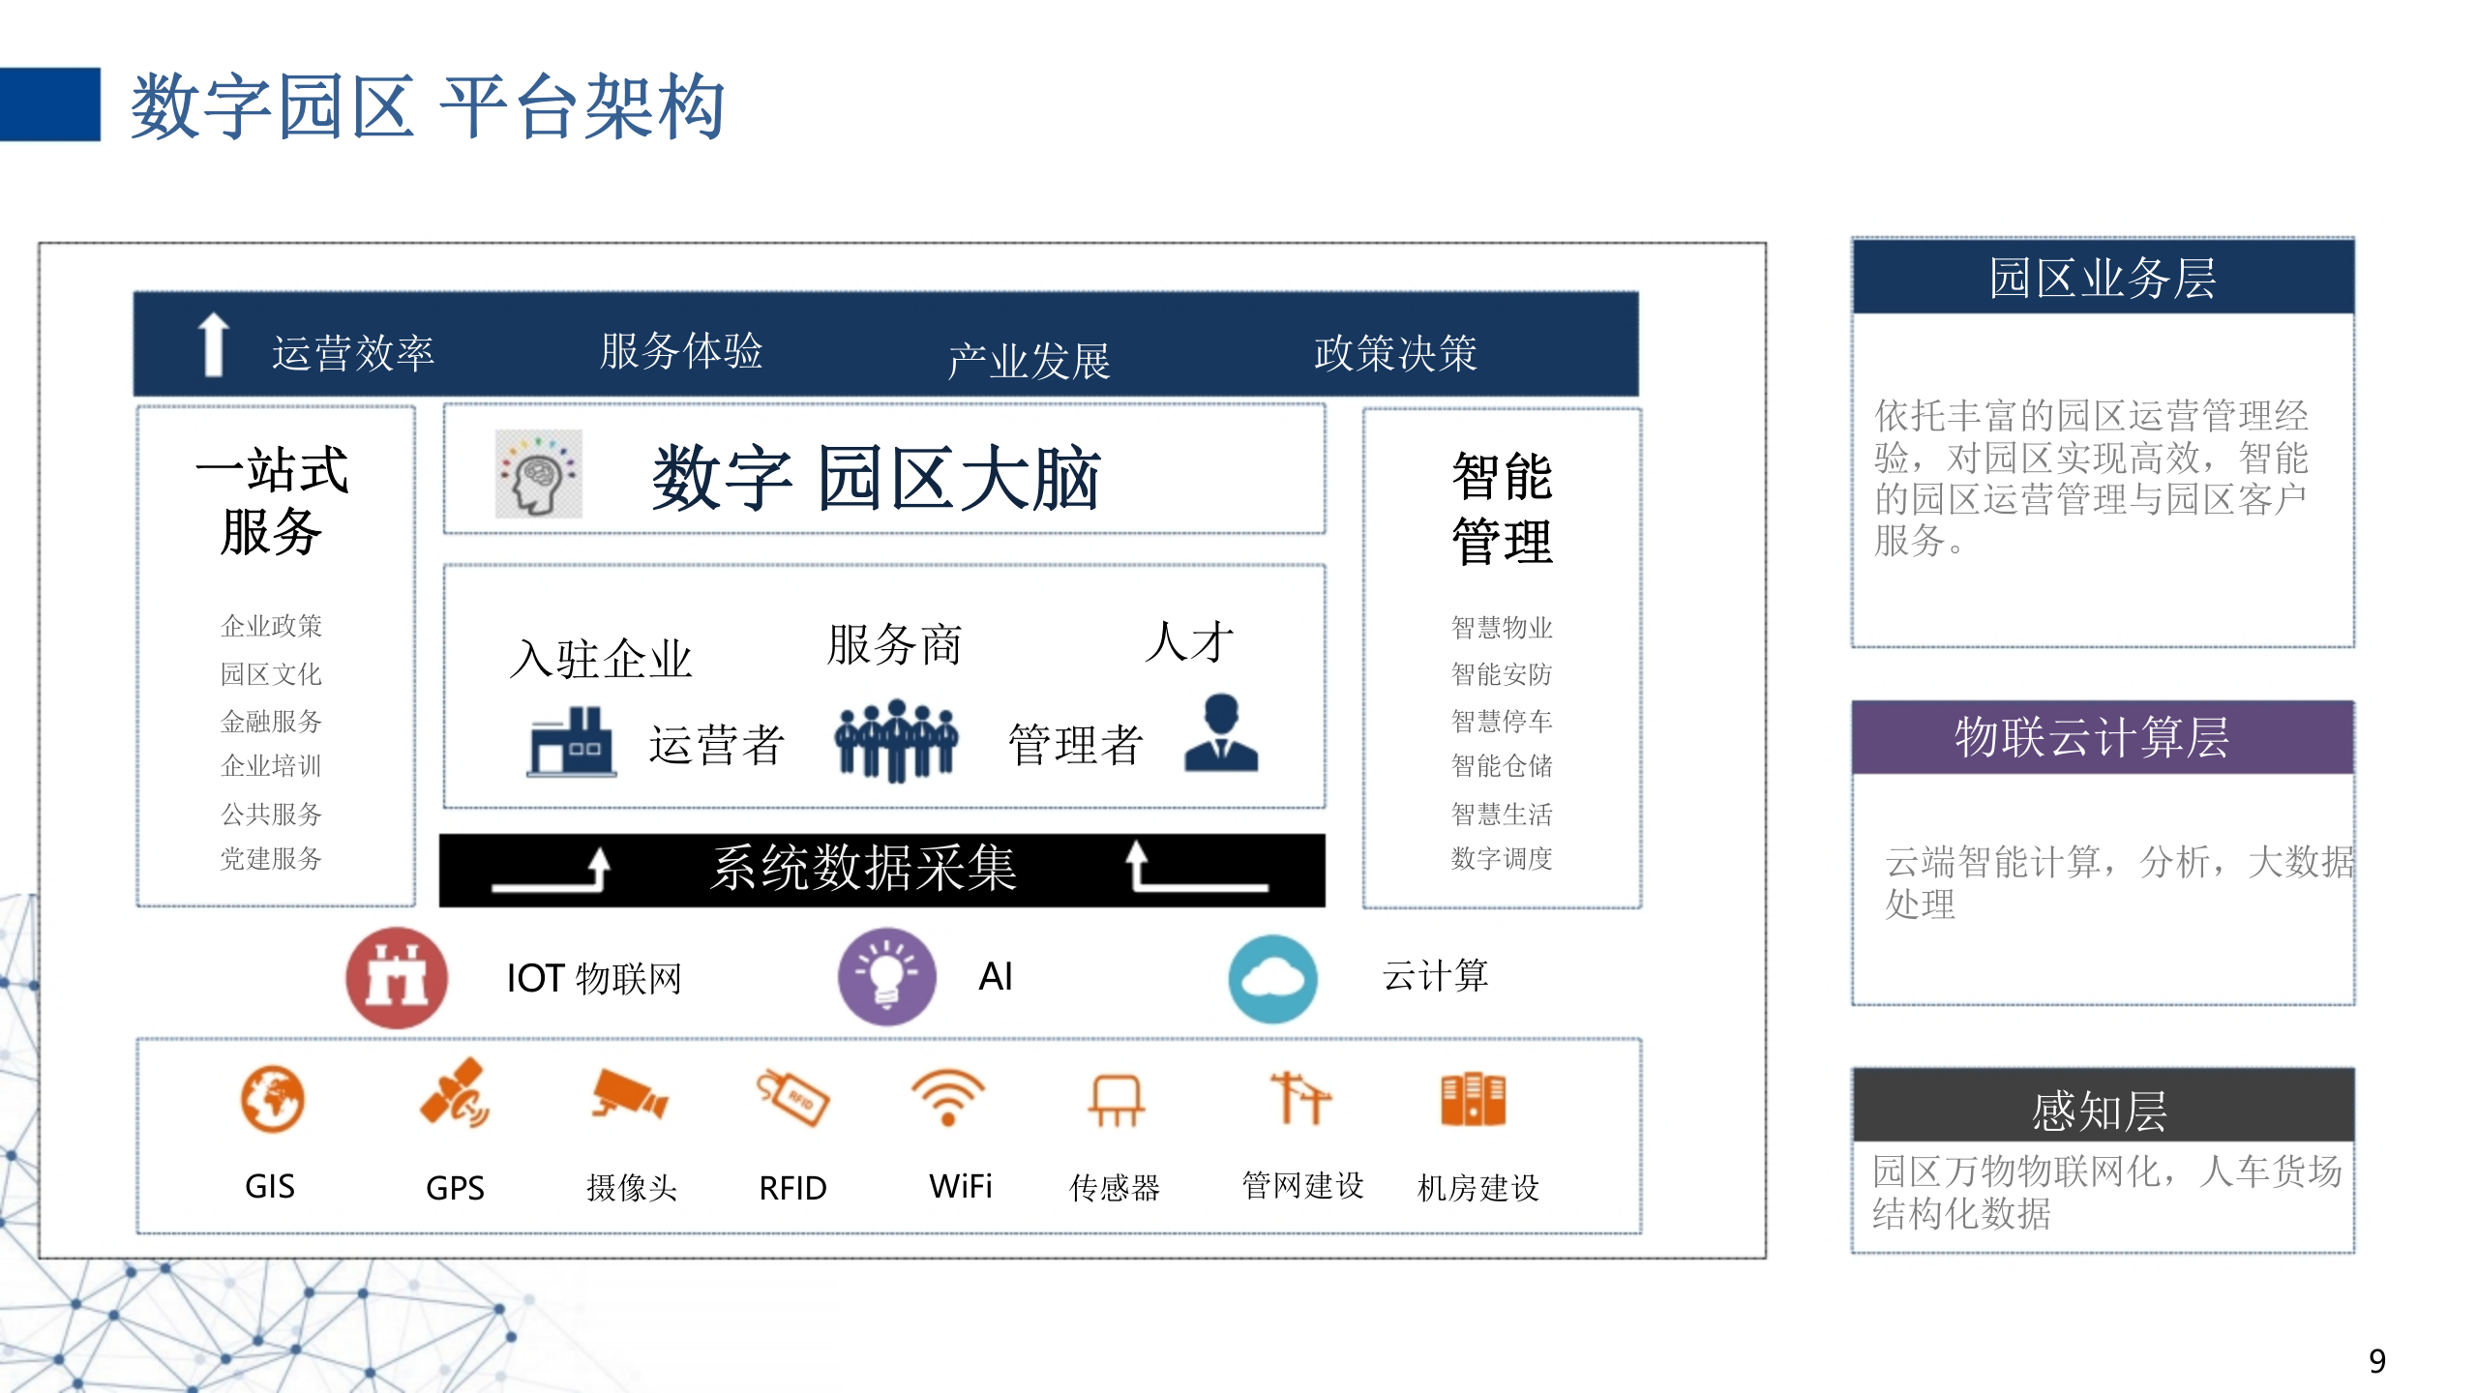Enable the 智能安防 option

click(1502, 675)
